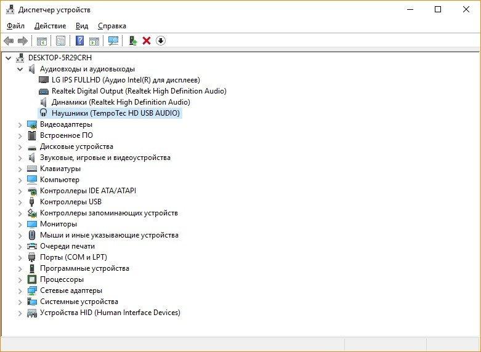The width and height of the screenshot is (481, 352).
Task: Expand the Видеоадаптеры category
Action: point(20,124)
